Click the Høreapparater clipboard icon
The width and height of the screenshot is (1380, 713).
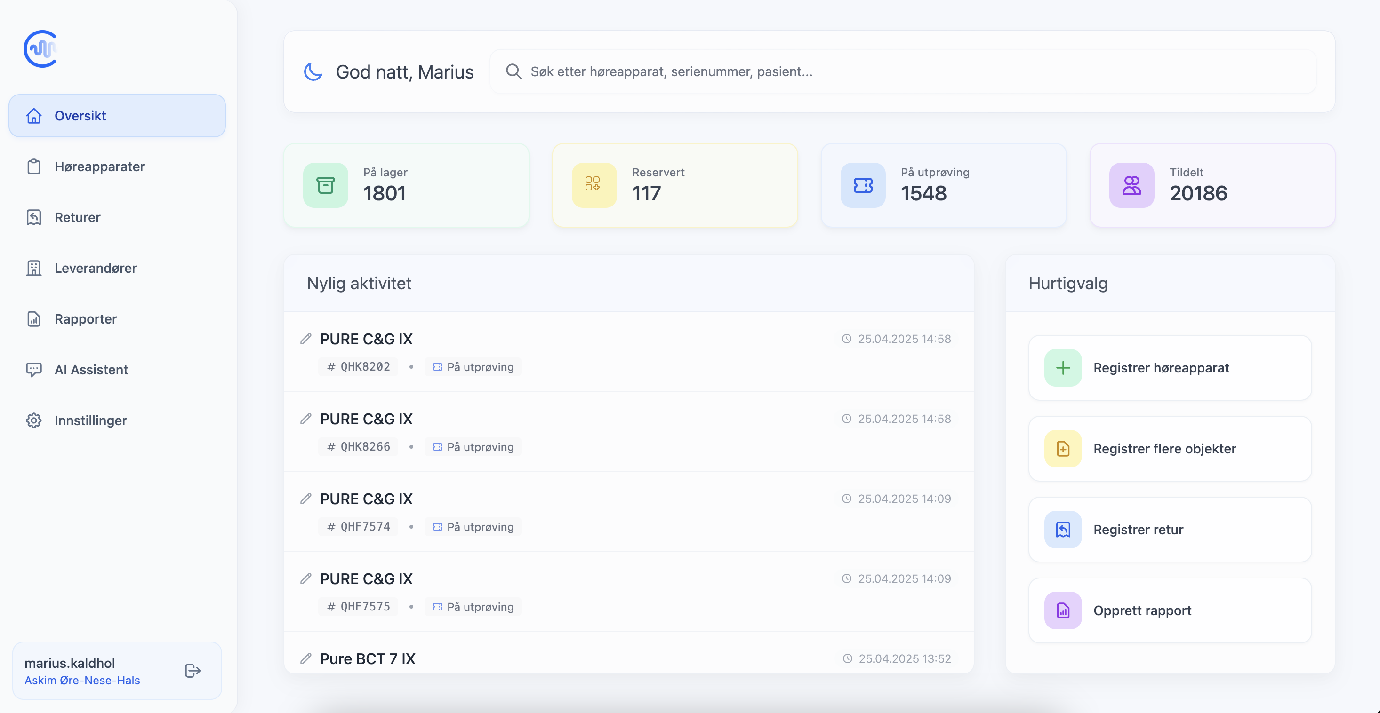[34, 166]
